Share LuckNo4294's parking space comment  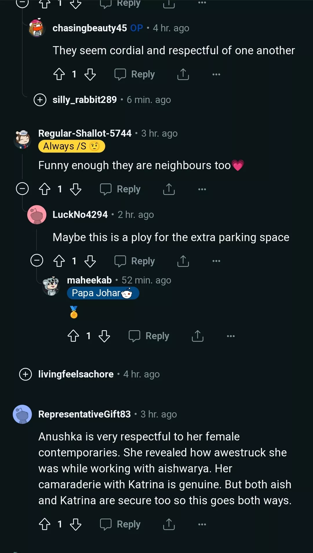[x=183, y=261]
